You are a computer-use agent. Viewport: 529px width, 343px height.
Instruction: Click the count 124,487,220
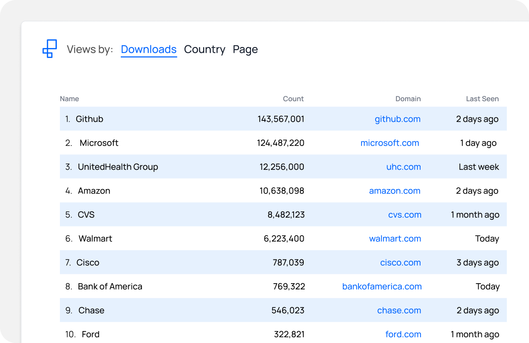[280, 143]
